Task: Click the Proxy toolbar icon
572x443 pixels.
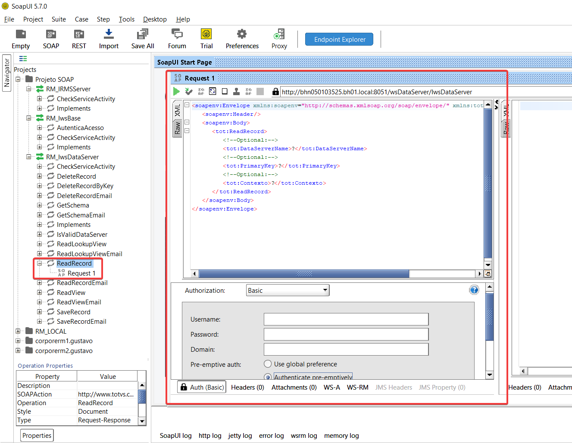Action: click(279, 34)
